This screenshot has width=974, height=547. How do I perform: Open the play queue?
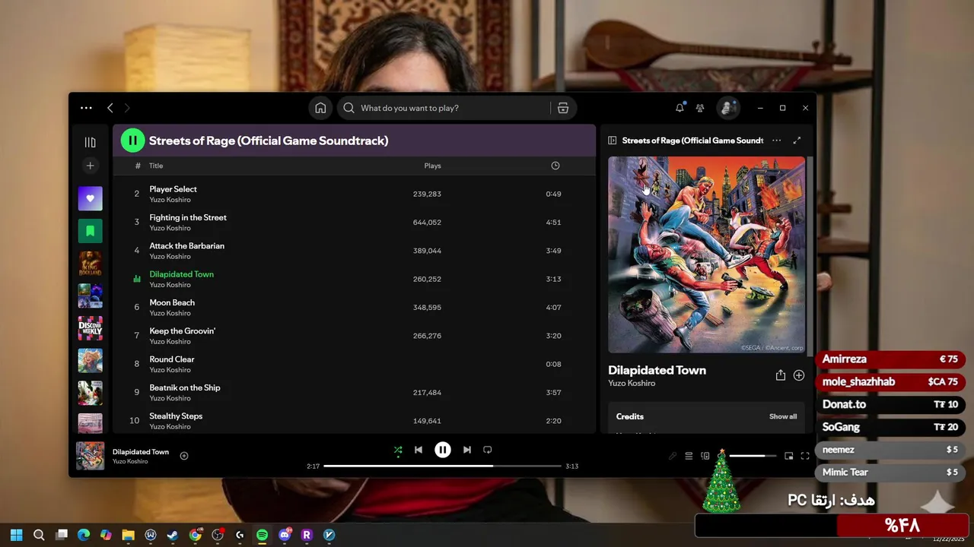[689, 456]
